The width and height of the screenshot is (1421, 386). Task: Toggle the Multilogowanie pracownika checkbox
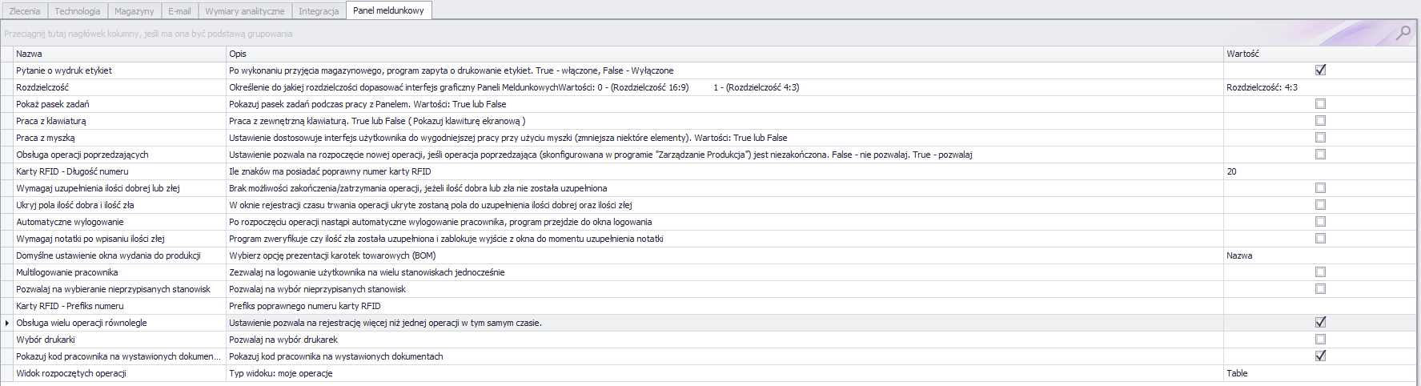[1320, 272]
